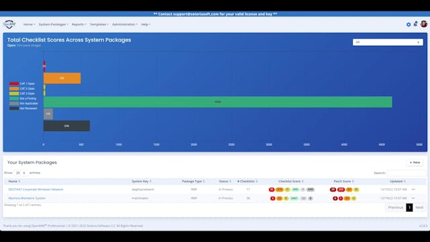
Task: Click the + New package button
Action: pyautogui.click(x=415, y=163)
